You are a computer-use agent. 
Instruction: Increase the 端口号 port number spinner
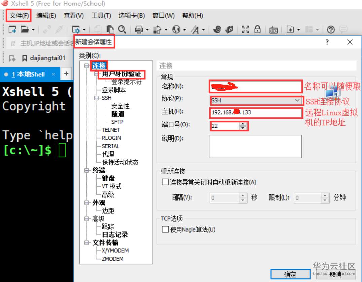[x=243, y=124]
